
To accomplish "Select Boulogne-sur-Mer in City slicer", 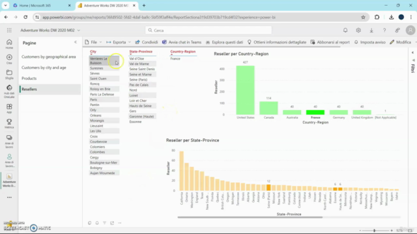I will [104, 162].
